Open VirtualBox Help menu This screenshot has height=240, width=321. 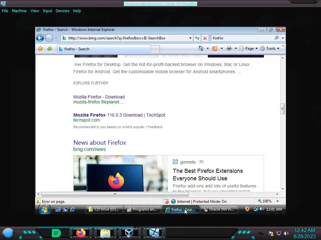pyautogui.click(x=77, y=11)
